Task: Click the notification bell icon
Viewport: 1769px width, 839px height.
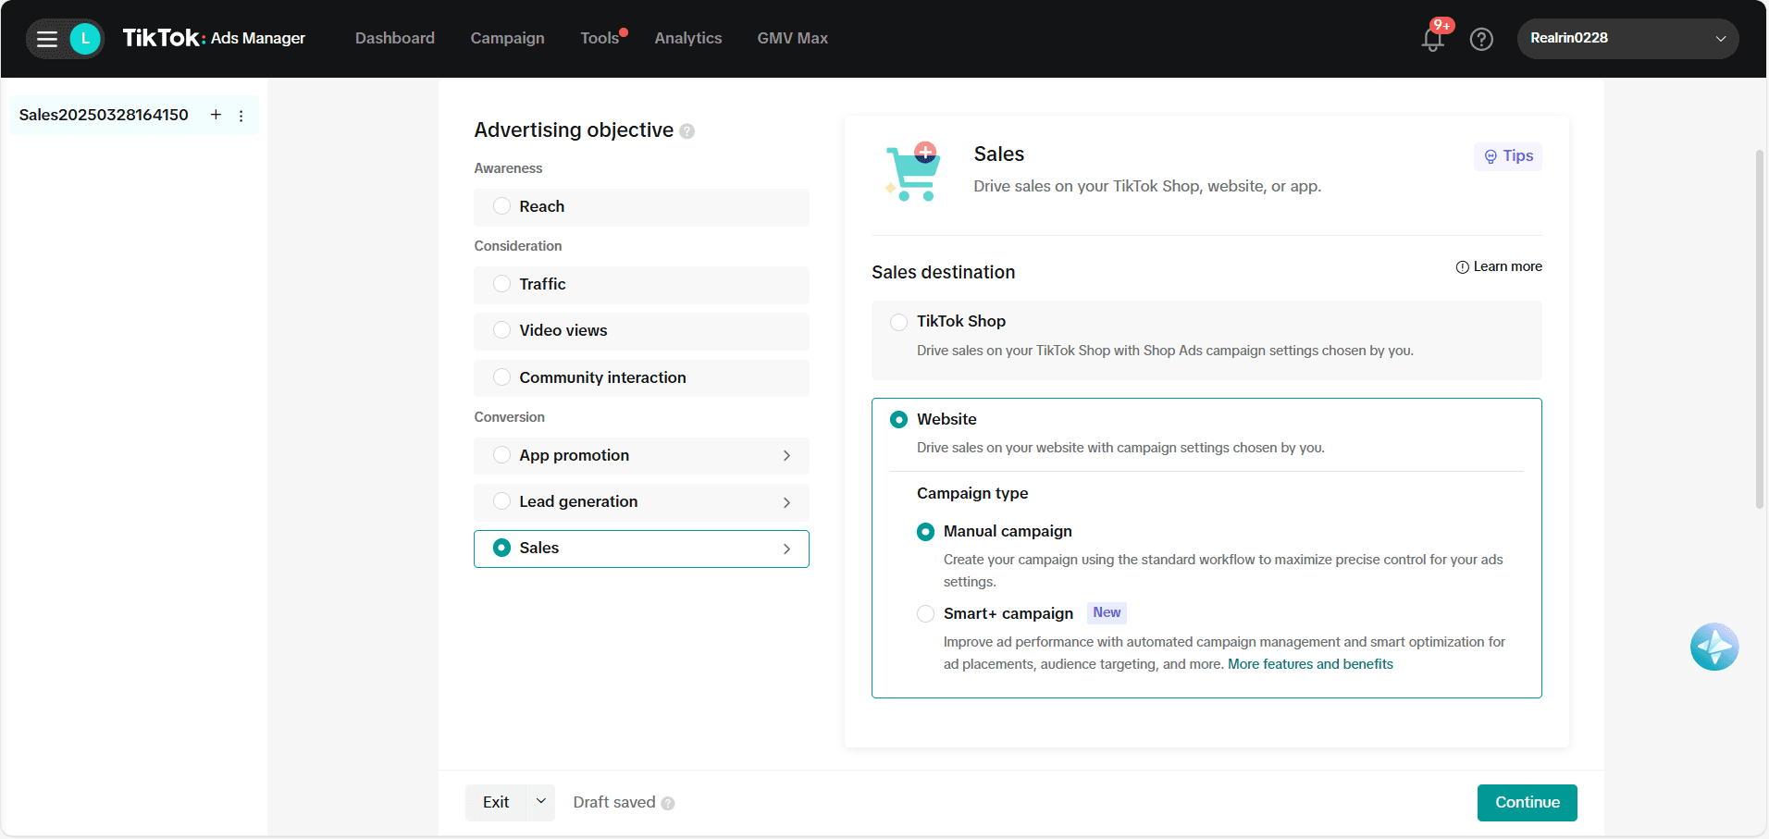Action: point(1433,39)
